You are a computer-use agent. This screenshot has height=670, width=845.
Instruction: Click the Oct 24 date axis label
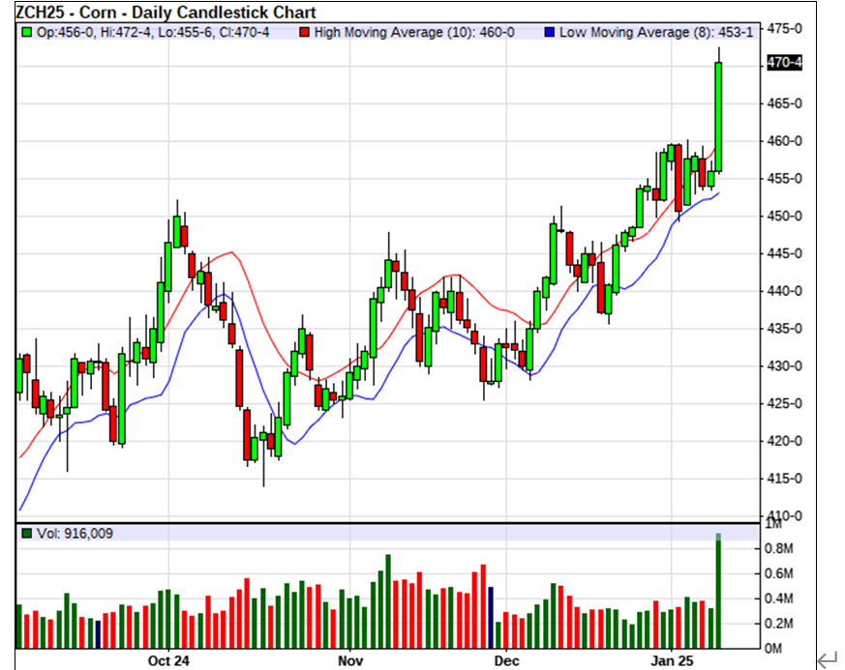[x=168, y=661]
